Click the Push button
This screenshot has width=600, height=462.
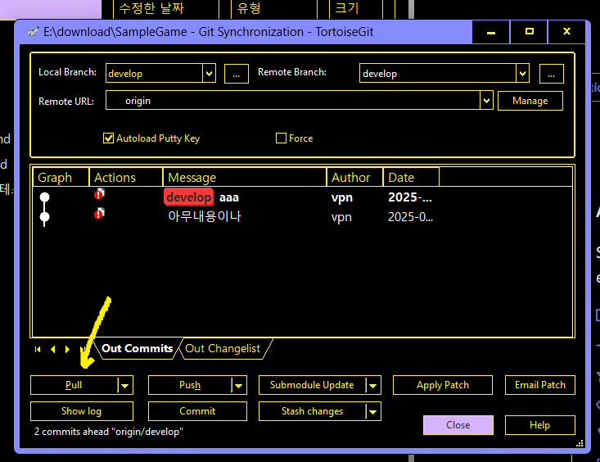coord(190,385)
